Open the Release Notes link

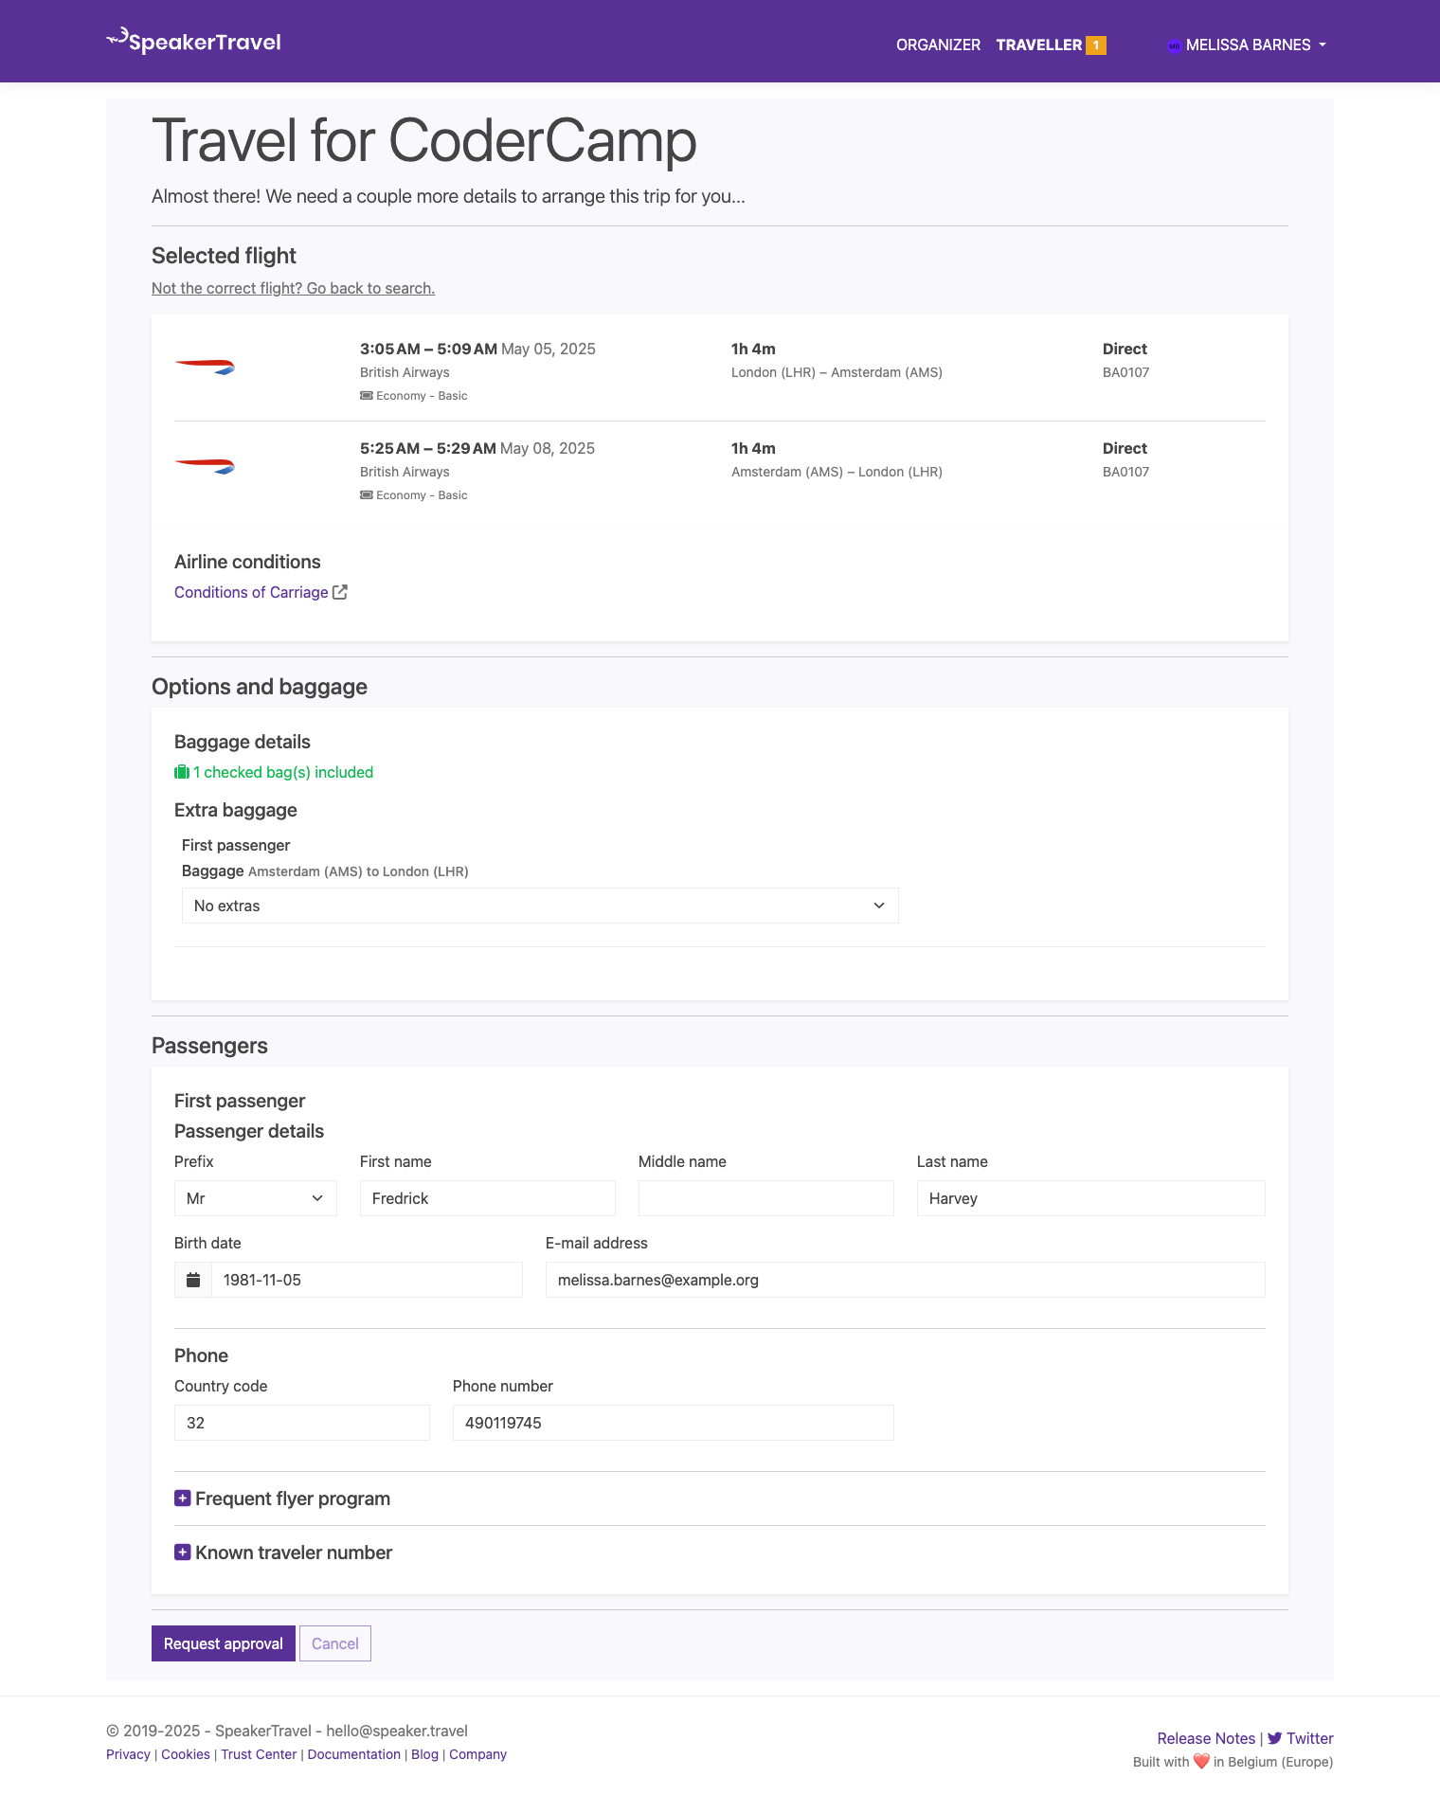coord(1205,1738)
